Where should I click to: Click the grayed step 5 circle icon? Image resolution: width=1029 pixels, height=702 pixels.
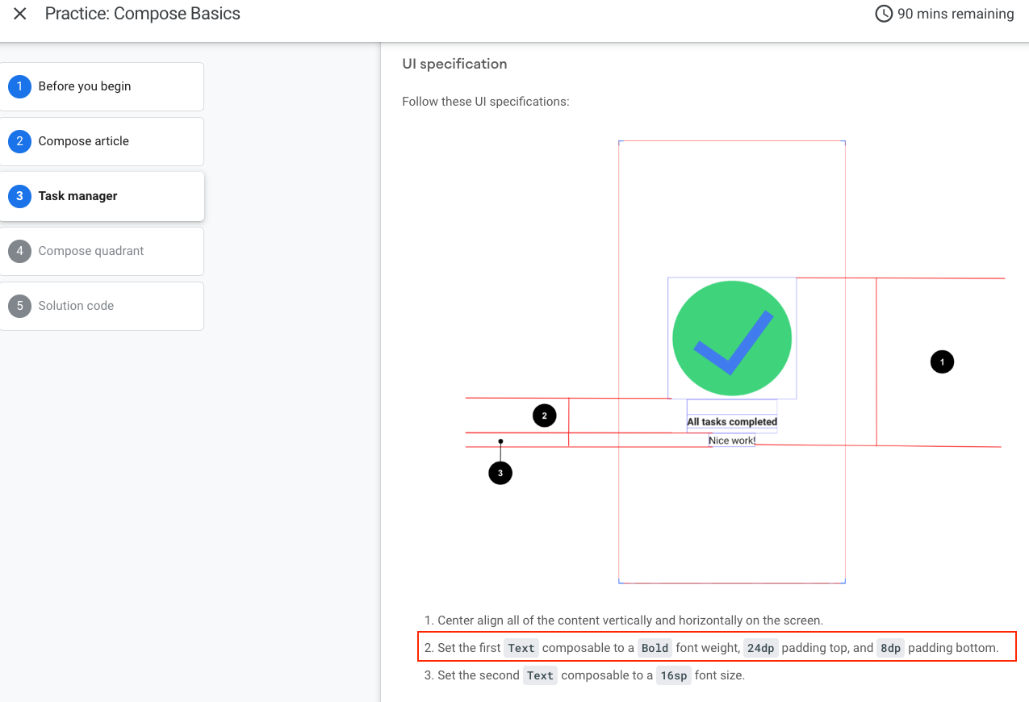19,306
